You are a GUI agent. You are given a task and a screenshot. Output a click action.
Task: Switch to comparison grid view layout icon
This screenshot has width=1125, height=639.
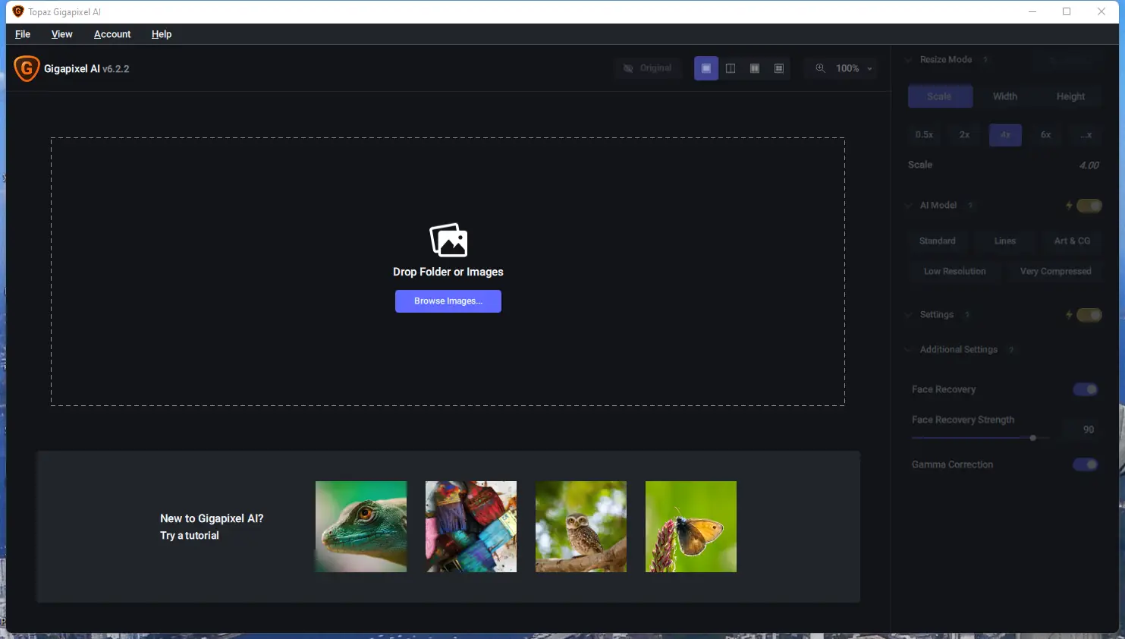click(x=779, y=68)
